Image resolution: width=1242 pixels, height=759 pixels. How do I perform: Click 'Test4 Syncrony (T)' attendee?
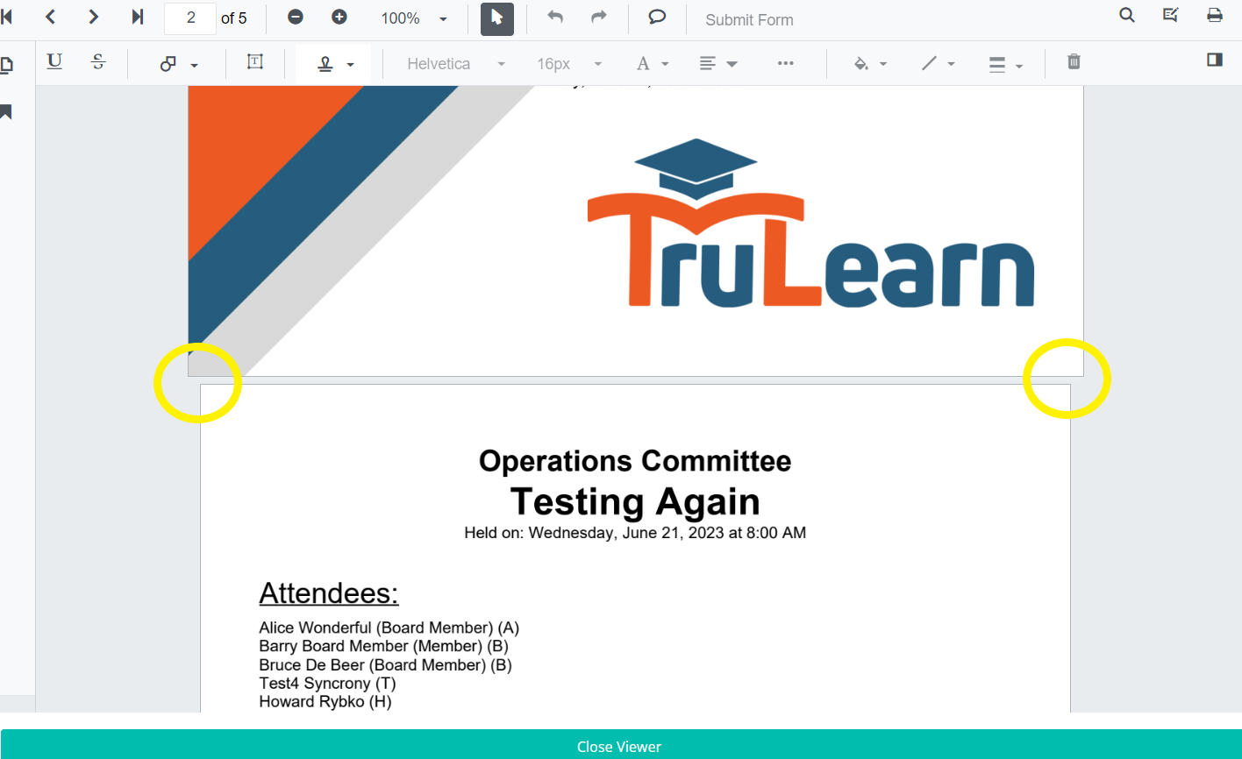[328, 683]
